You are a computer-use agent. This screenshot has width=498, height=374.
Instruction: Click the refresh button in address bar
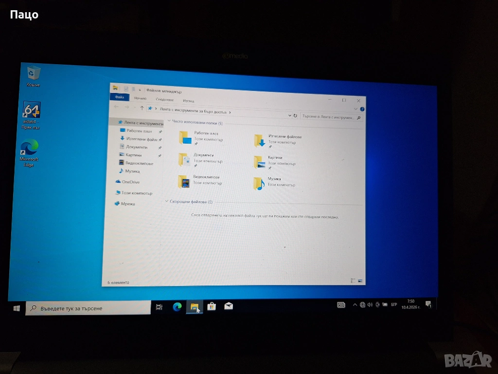[295, 116]
